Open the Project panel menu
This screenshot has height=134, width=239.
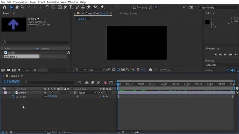tap(14, 13)
